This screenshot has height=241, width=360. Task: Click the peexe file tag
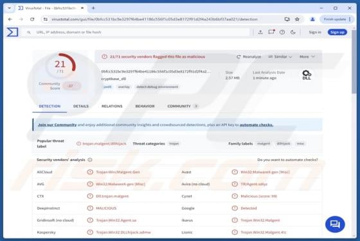[107, 87]
